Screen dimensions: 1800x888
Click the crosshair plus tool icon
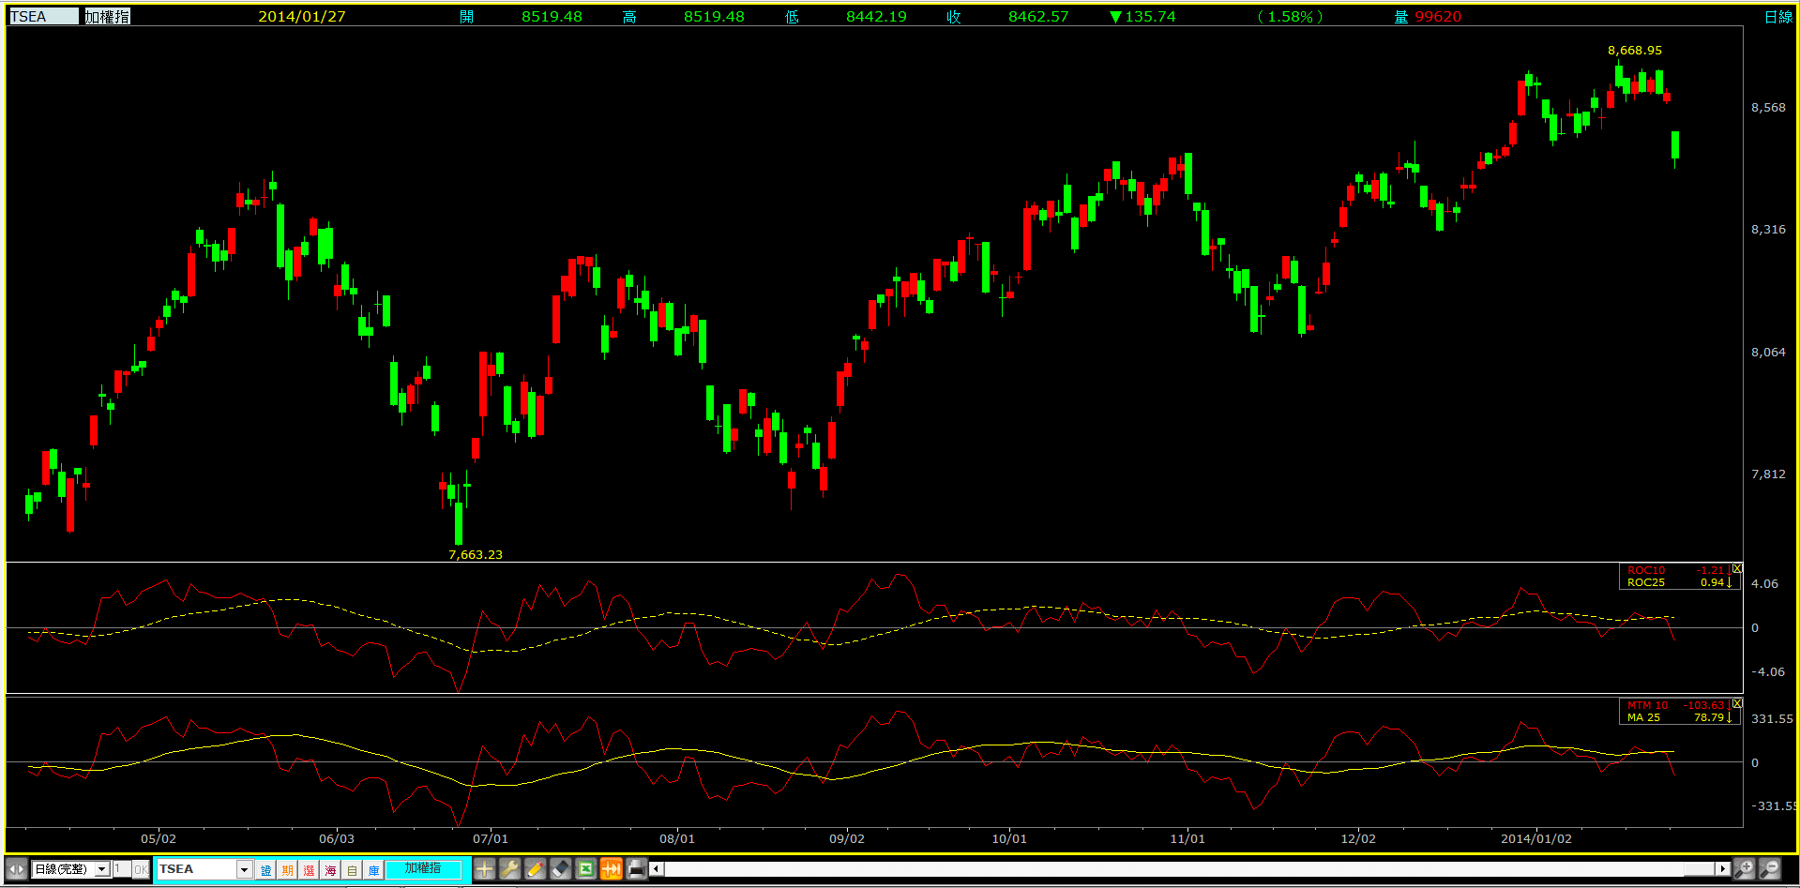coord(484,869)
